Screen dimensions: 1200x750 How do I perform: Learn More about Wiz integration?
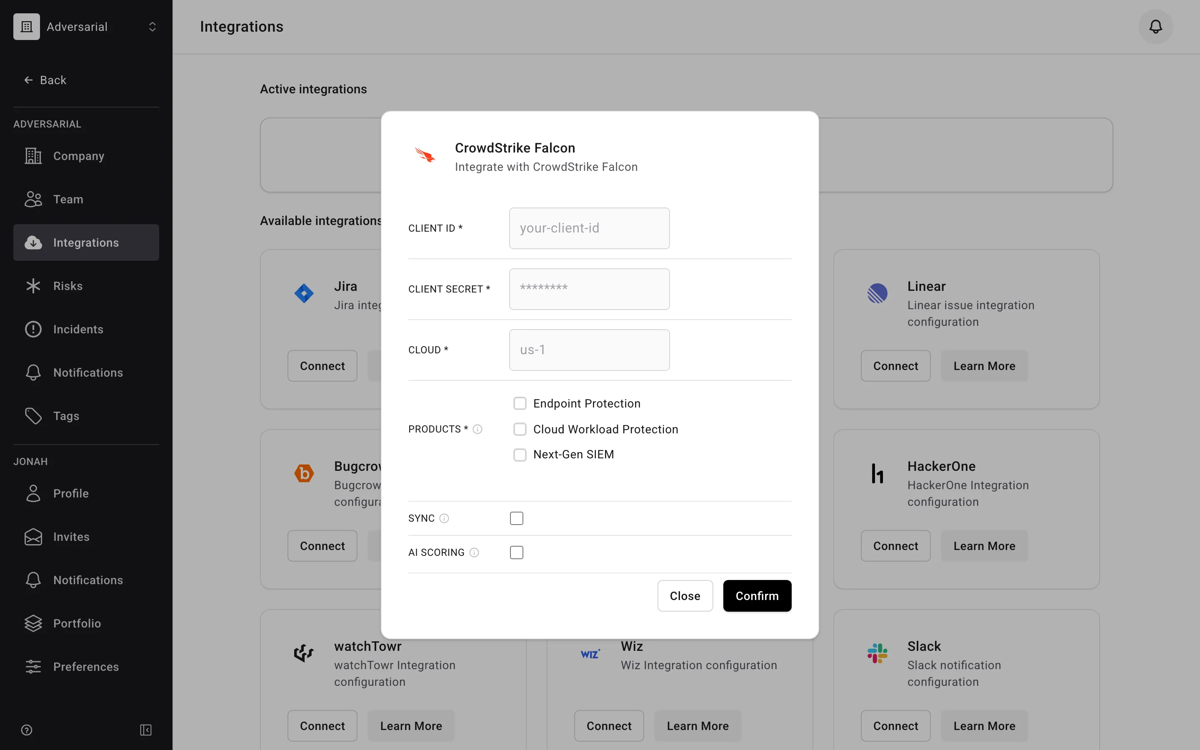pos(697,726)
